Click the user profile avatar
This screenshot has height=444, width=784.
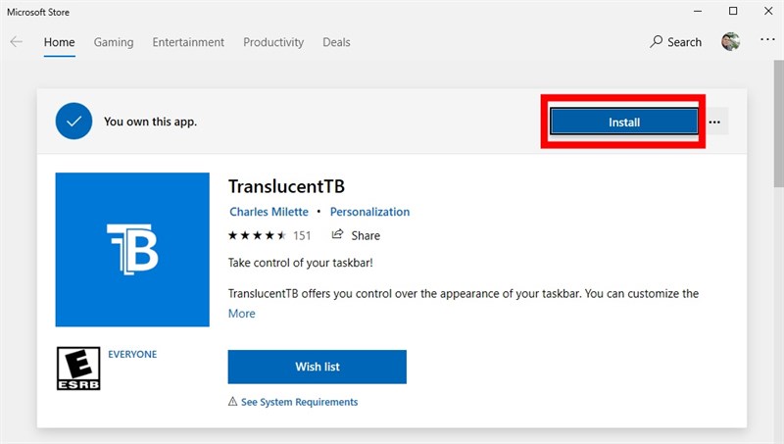730,41
